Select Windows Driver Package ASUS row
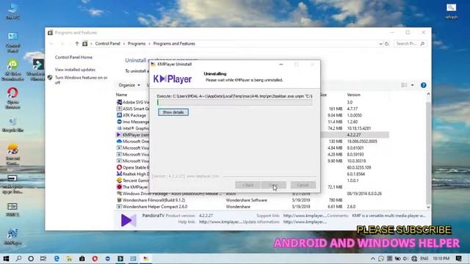The height and width of the screenshot is (264, 470). point(253,194)
